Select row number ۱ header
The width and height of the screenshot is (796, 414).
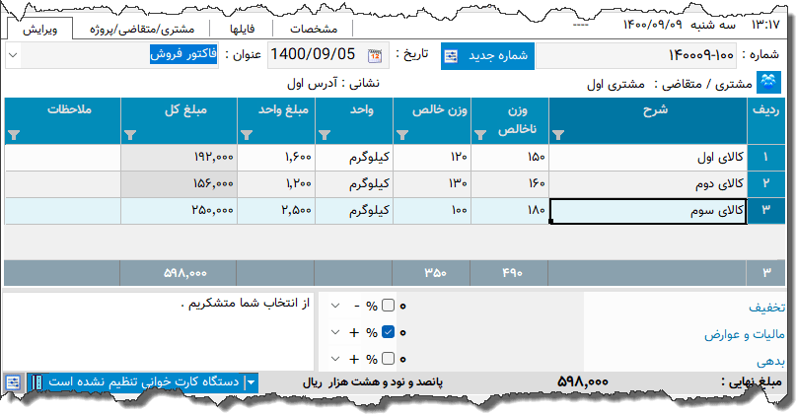pyautogui.click(x=766, y=158)
